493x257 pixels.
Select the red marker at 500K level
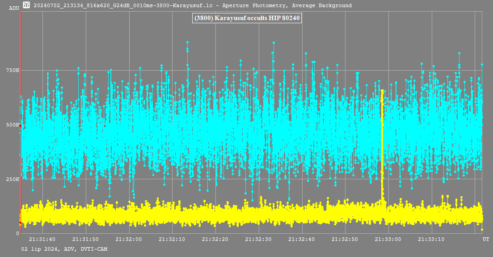point(20,126)
